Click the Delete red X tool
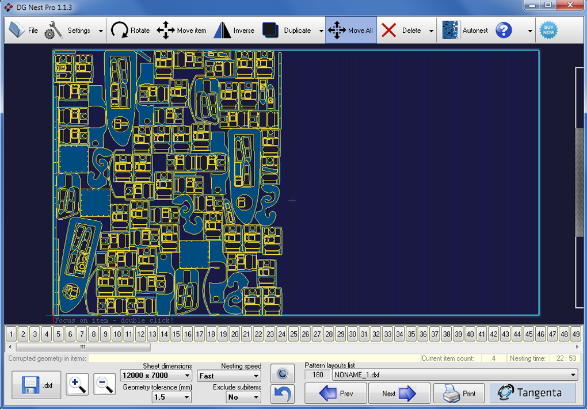The width and height of the screenshot is (587, 409). [402, 30]
